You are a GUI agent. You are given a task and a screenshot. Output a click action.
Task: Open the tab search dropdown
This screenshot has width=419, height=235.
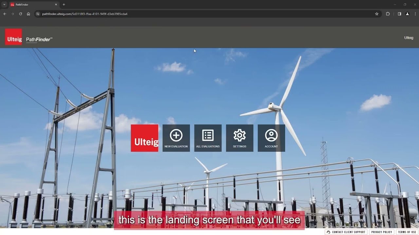click(4, 5)
